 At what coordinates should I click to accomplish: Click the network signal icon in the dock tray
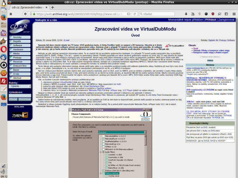click(4, 166)
